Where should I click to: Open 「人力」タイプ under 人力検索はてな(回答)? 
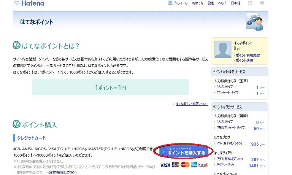pos(224,87)
